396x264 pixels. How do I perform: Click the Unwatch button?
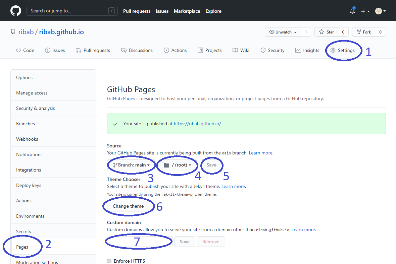283,32
